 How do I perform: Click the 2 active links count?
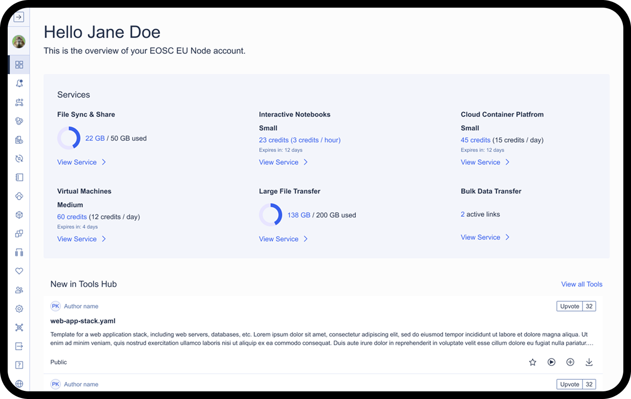[x=463, y=214]
